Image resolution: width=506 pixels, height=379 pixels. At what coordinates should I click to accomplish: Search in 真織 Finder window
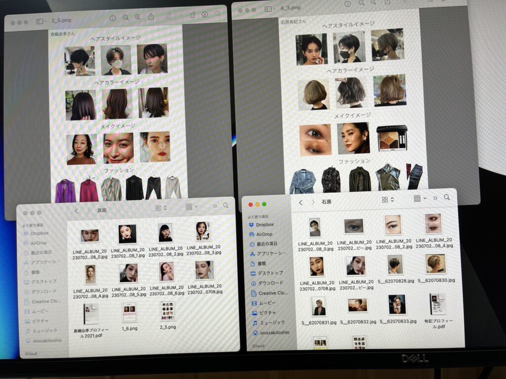pyautogui.click(x=226, y=206)
